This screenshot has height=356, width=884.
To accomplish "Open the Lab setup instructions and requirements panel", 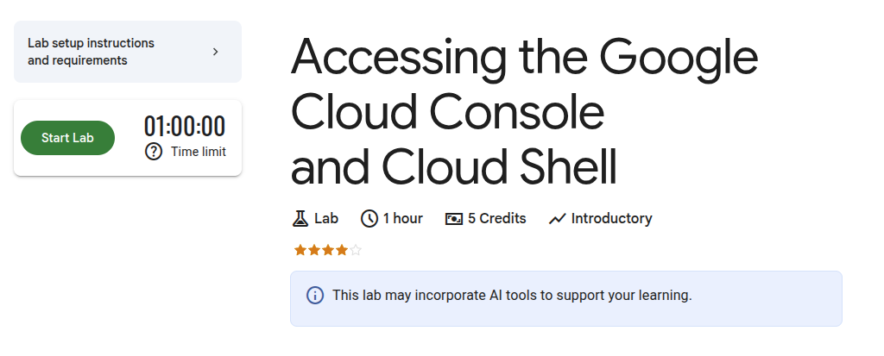I will (92, 52).
